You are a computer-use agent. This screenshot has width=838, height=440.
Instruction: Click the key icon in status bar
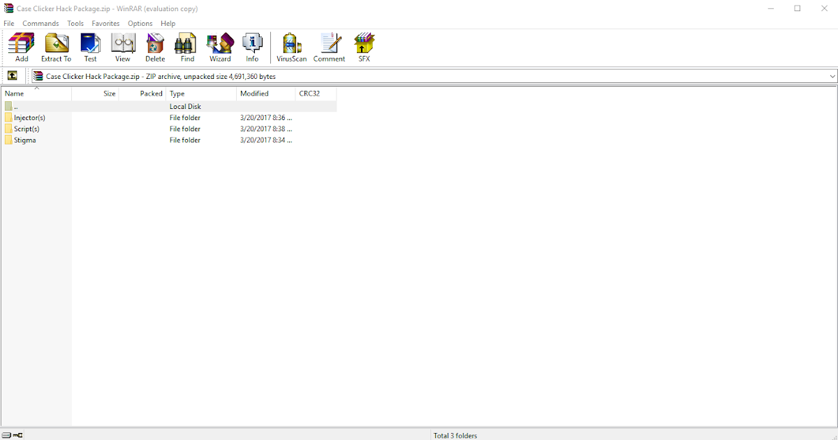click(18, 435)
